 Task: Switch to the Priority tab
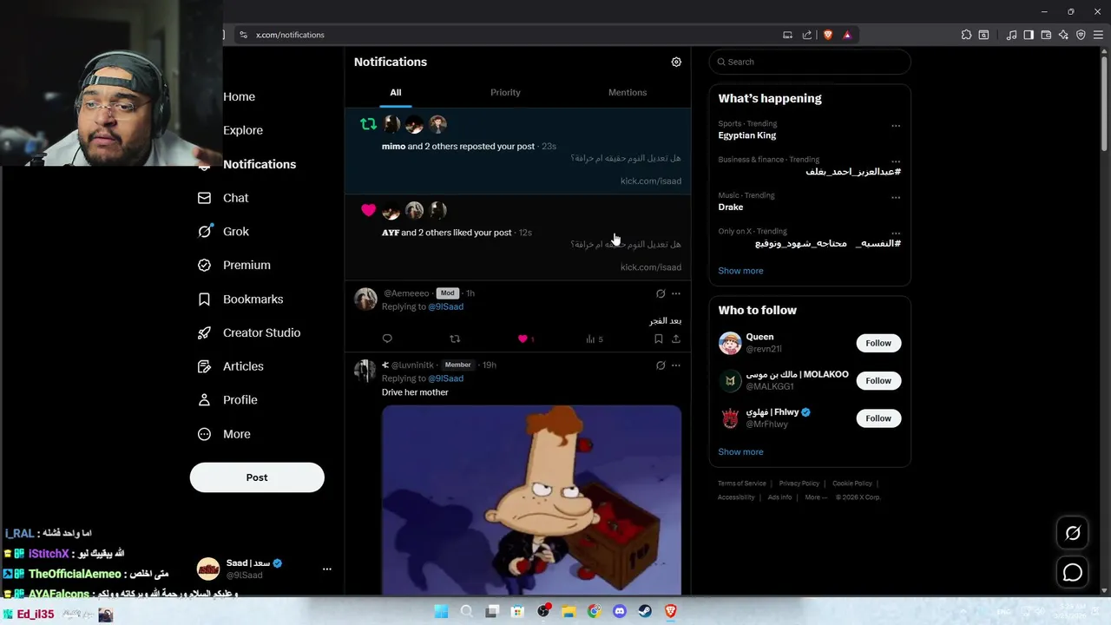pos(505,92)
